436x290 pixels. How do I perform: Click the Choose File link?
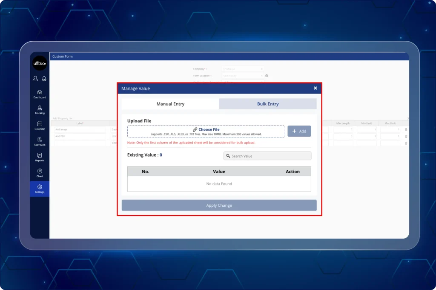pos(209,130)
